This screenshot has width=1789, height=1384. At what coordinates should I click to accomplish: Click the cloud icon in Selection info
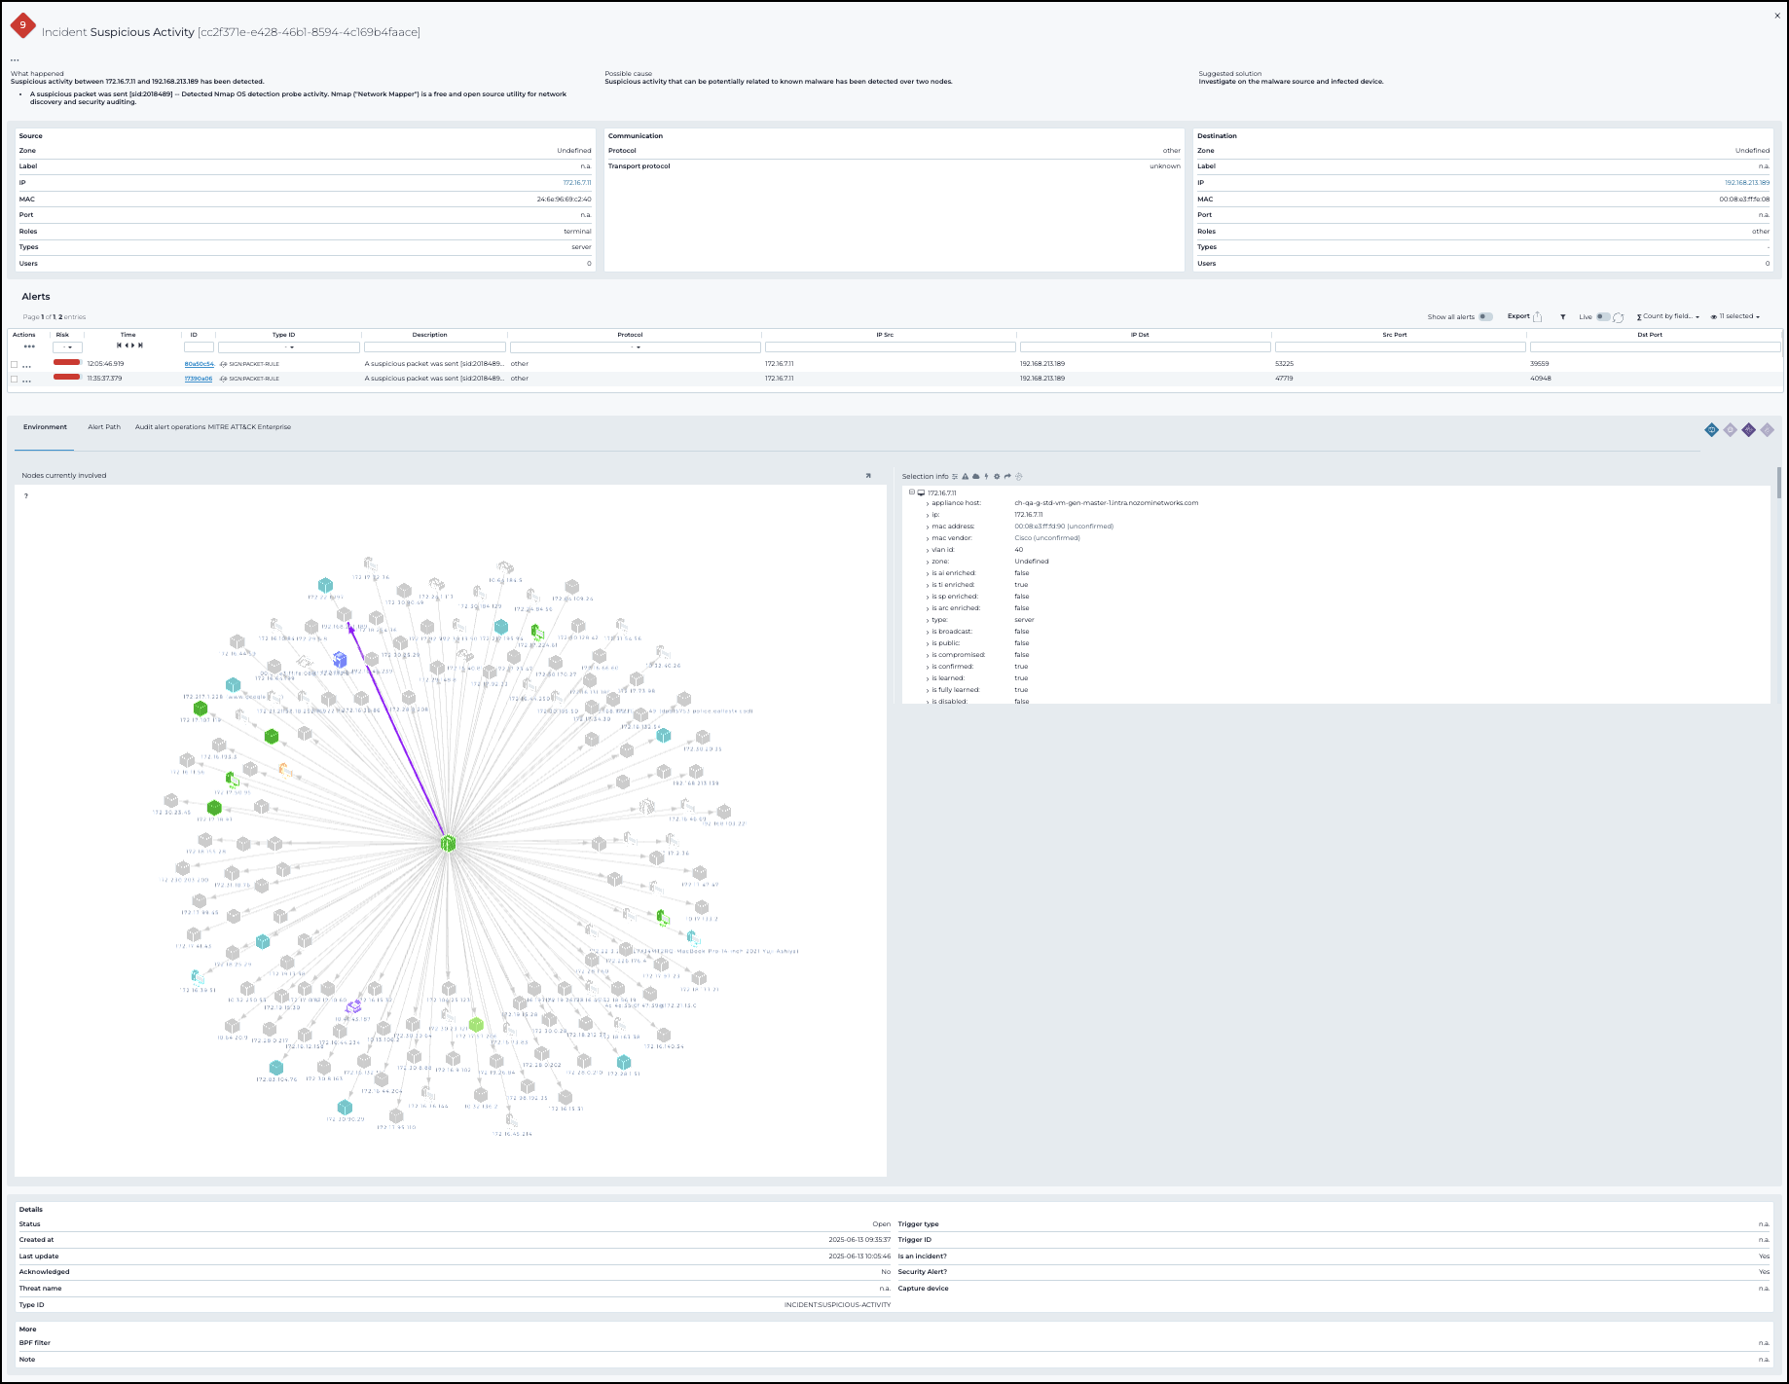pos(976,477)
